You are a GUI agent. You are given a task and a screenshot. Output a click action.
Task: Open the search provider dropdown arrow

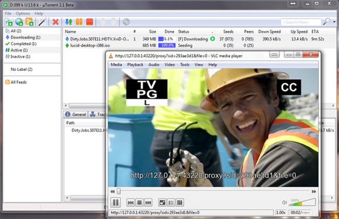pyautogui.click(x=334, y=22)
